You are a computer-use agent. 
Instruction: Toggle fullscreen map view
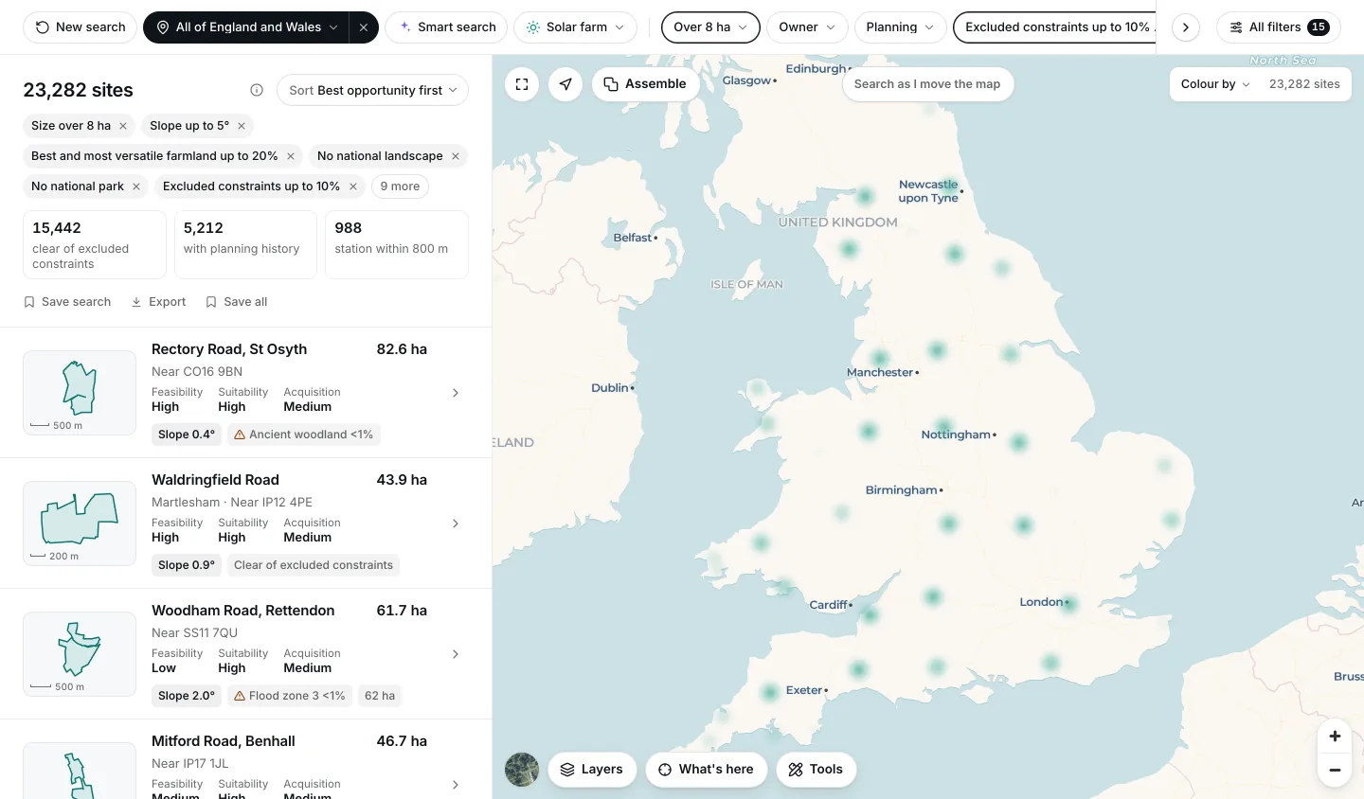pos(522,84)
